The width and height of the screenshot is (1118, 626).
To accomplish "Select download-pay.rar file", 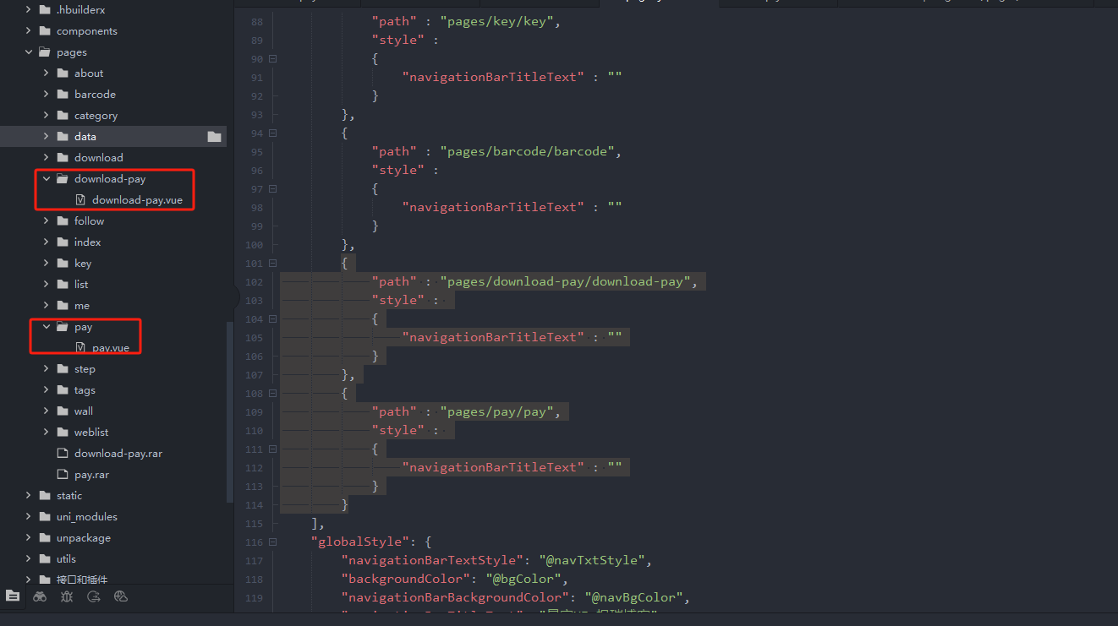I will (x=118, y=454).
